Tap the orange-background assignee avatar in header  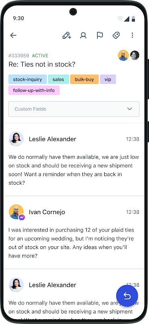point(123,55)
